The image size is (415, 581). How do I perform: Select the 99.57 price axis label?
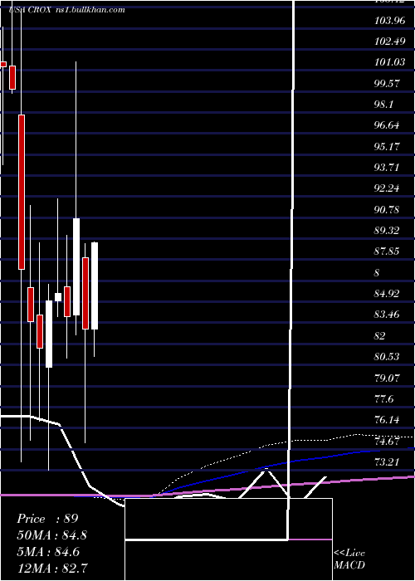(x=388, y=83)
